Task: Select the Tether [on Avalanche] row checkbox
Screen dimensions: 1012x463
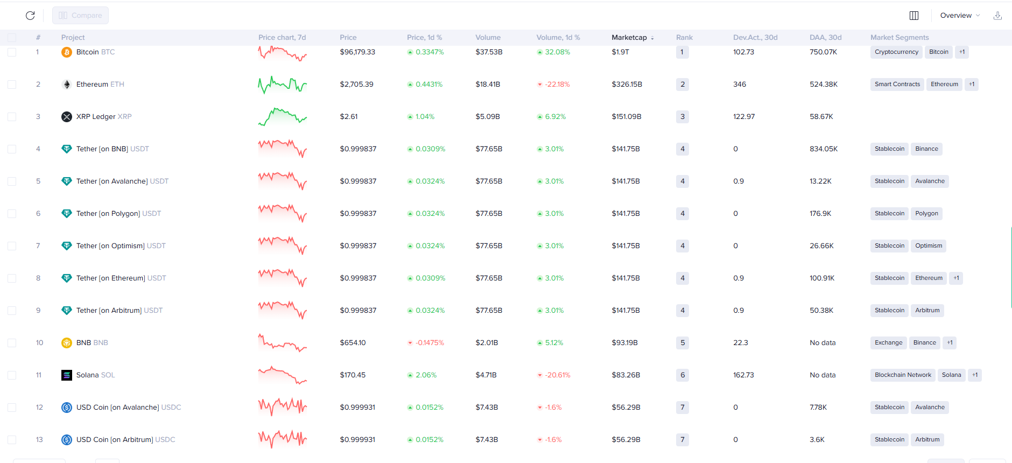Action: (x=12, y=181)
